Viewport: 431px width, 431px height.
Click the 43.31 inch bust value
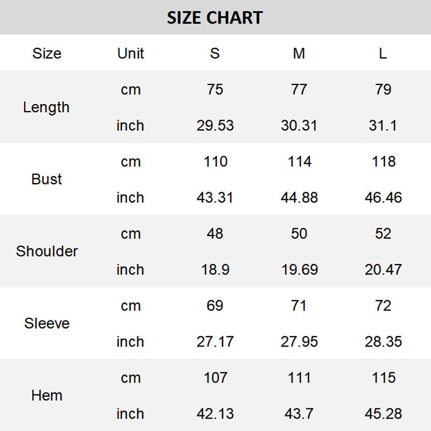click(215, 198)
